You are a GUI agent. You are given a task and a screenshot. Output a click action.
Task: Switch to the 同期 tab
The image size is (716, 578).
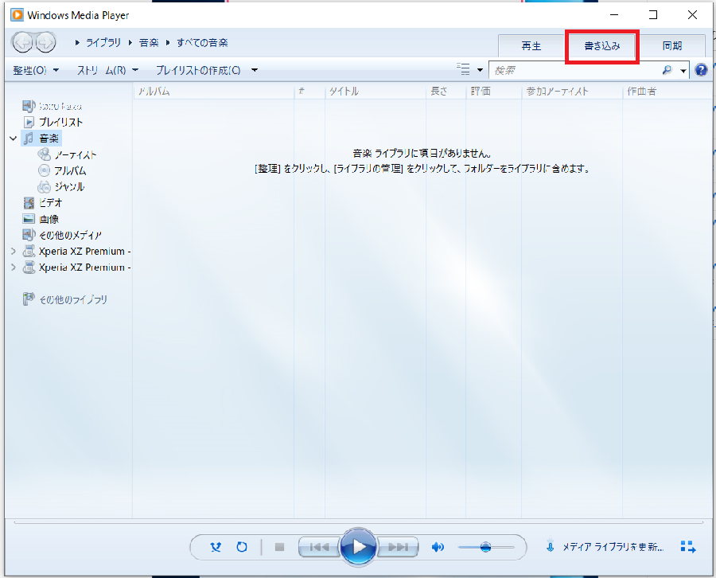(x=672, y=45)
